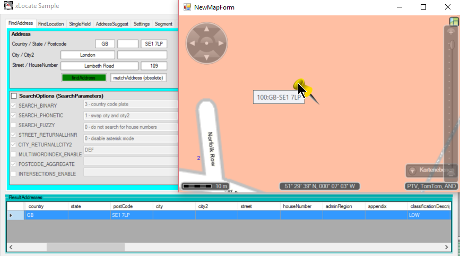The height and width of the screenshot is (256, 460).
Task: Open the AddressSuggest tab
Action: pyautogui.click(x=112, y=24)
